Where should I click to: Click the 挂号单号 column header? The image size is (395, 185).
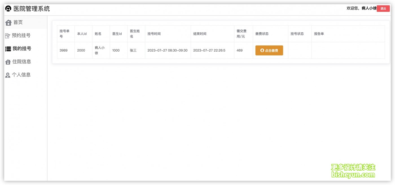tap(64, 34)
